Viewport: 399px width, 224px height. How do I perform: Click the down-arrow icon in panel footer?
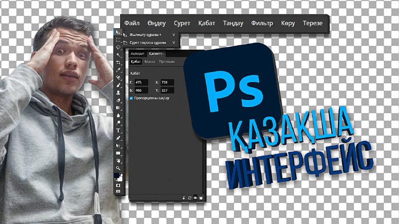click(184, 198)
